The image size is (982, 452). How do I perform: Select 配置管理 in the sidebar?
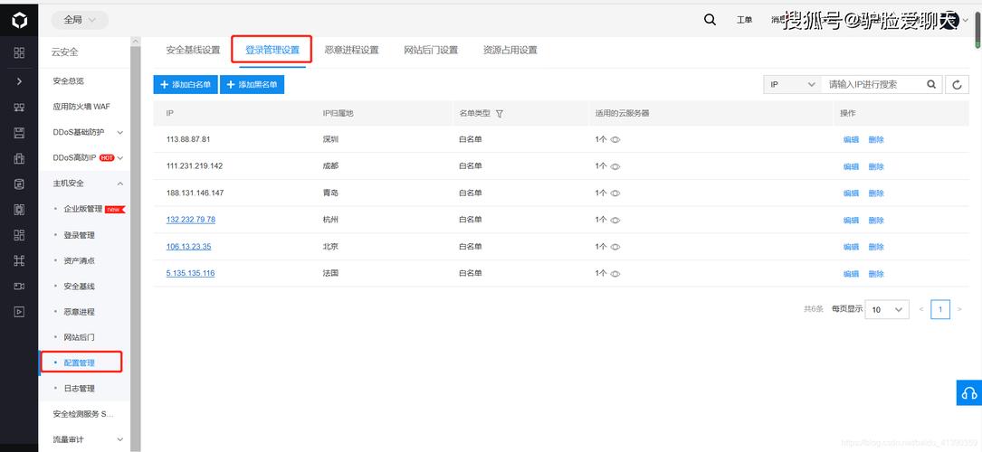(80, 363)
